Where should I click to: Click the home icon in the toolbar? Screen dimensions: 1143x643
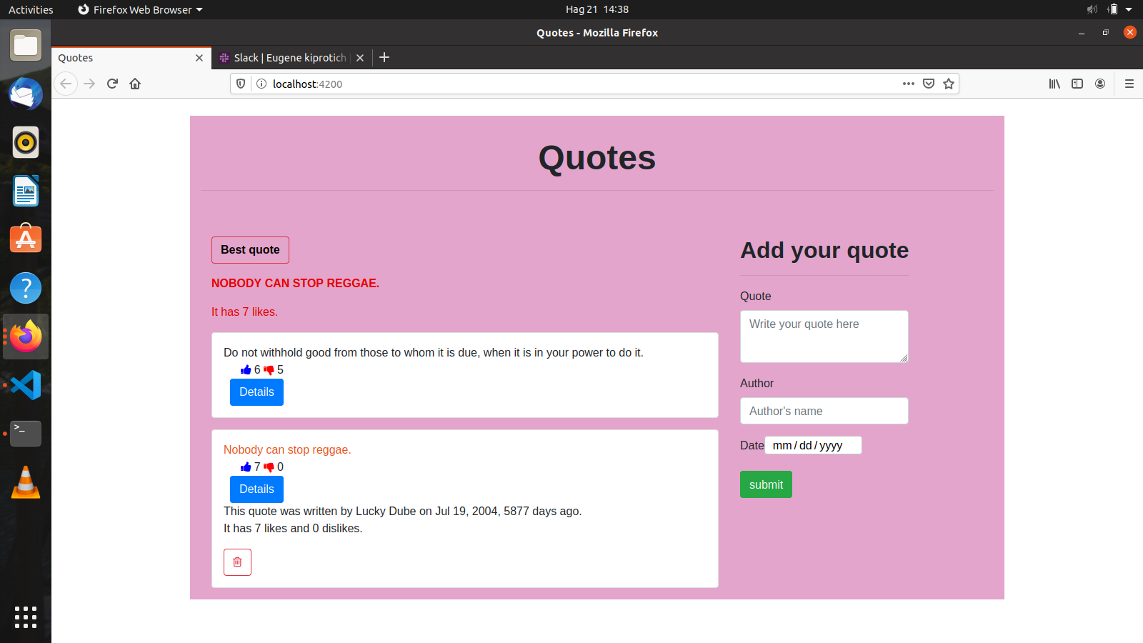[135, 84]
